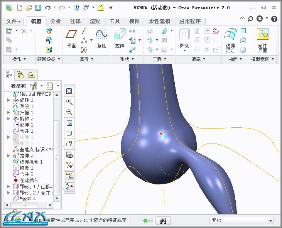Select 边界混合 1 in the model tree

31,162
